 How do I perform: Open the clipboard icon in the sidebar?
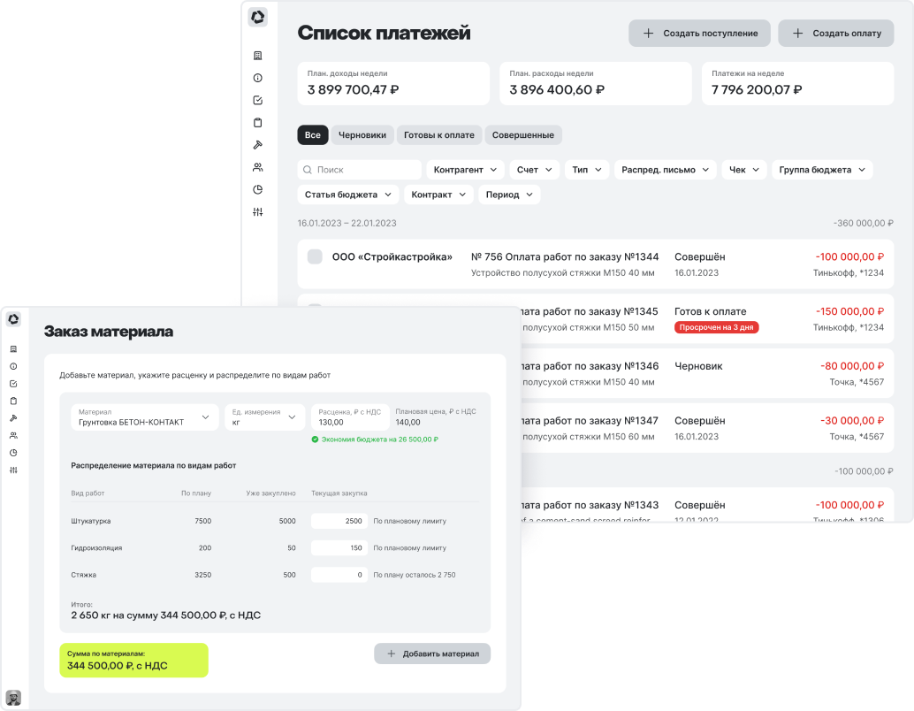[258, 123]
